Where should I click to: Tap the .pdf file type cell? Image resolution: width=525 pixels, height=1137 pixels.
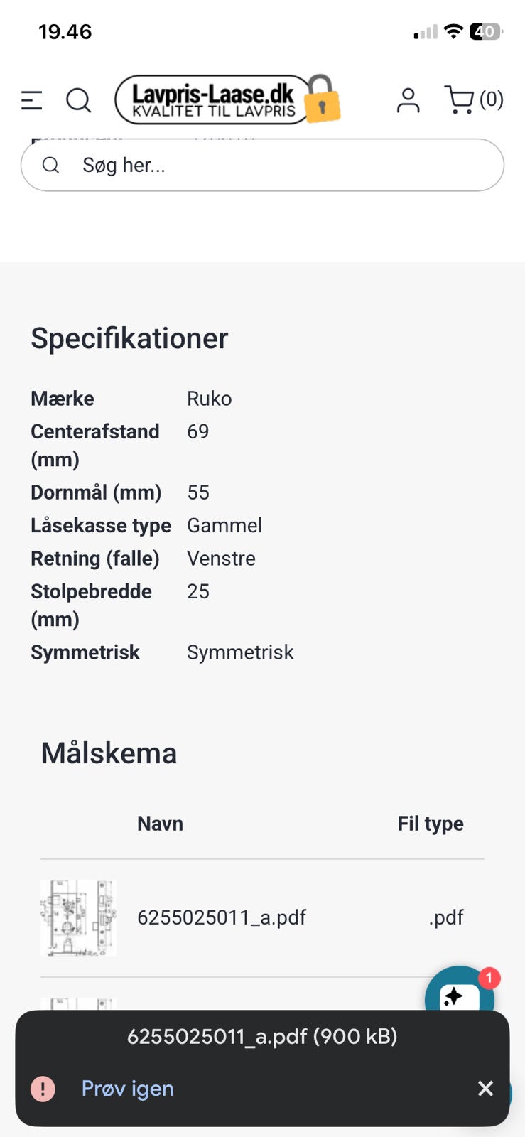point(446,917)
